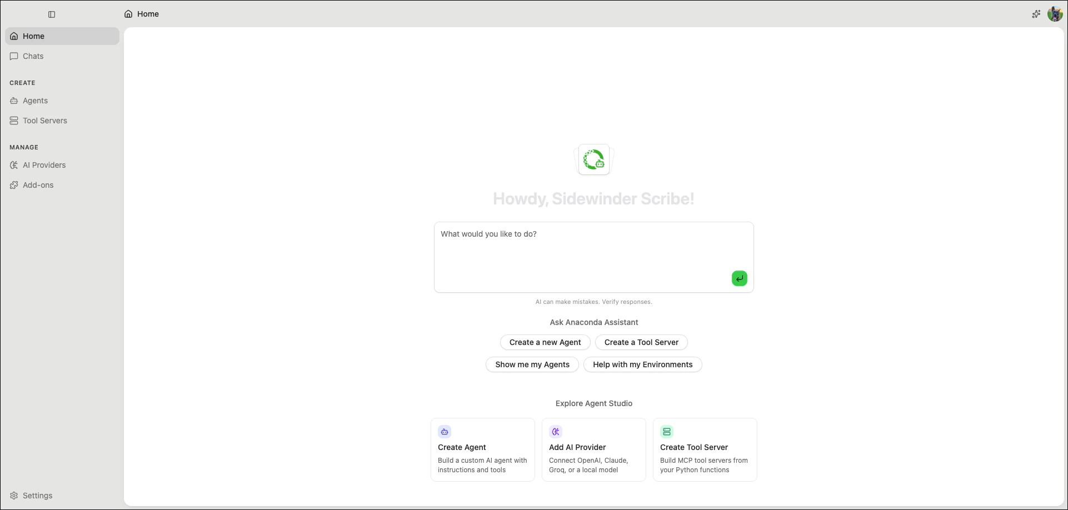Click the 'Create a Tool Server' suggestion
The height and width of the screenshot is (510, 1068).
641,342
